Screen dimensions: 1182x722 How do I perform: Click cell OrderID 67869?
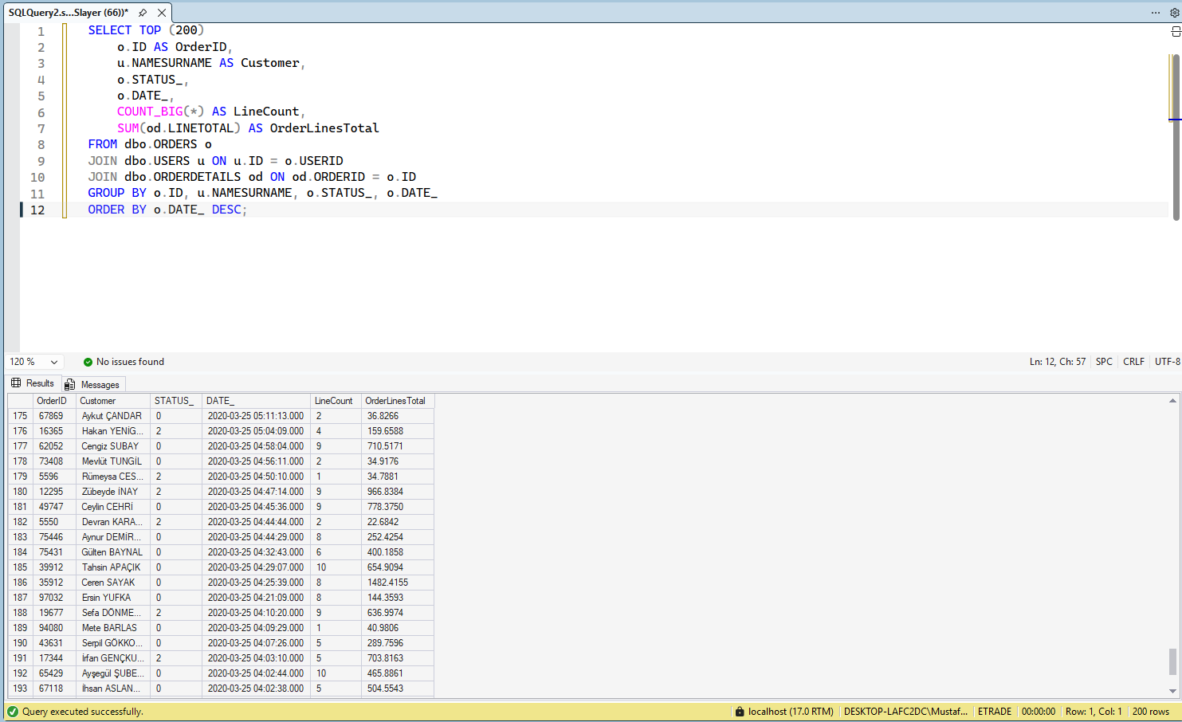click(54, 416)
